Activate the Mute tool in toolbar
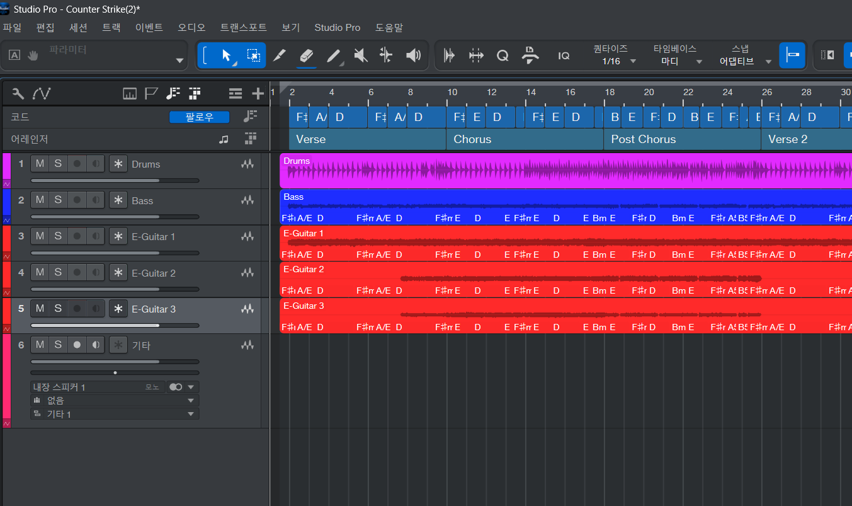The height and width of the screenshot is (506, 852). [360, 55]
